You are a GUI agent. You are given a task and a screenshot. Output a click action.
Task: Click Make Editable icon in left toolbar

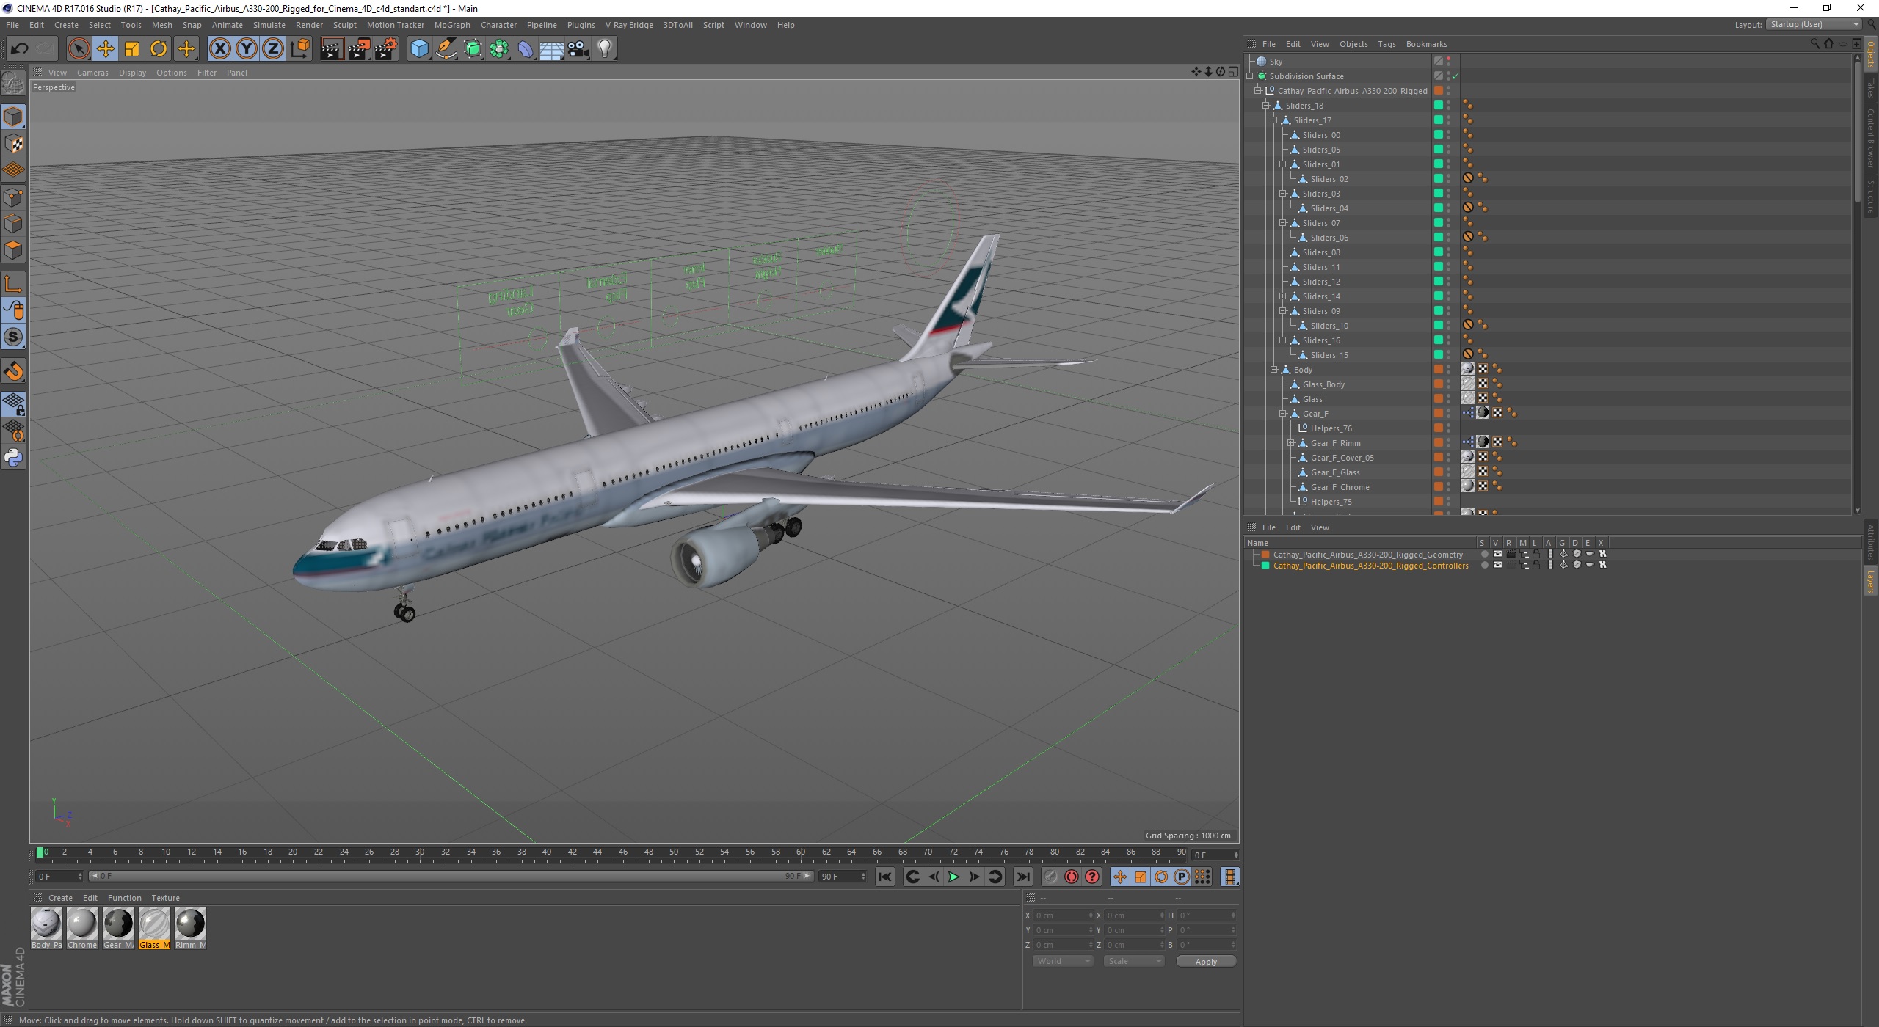(x=13, y=84)
